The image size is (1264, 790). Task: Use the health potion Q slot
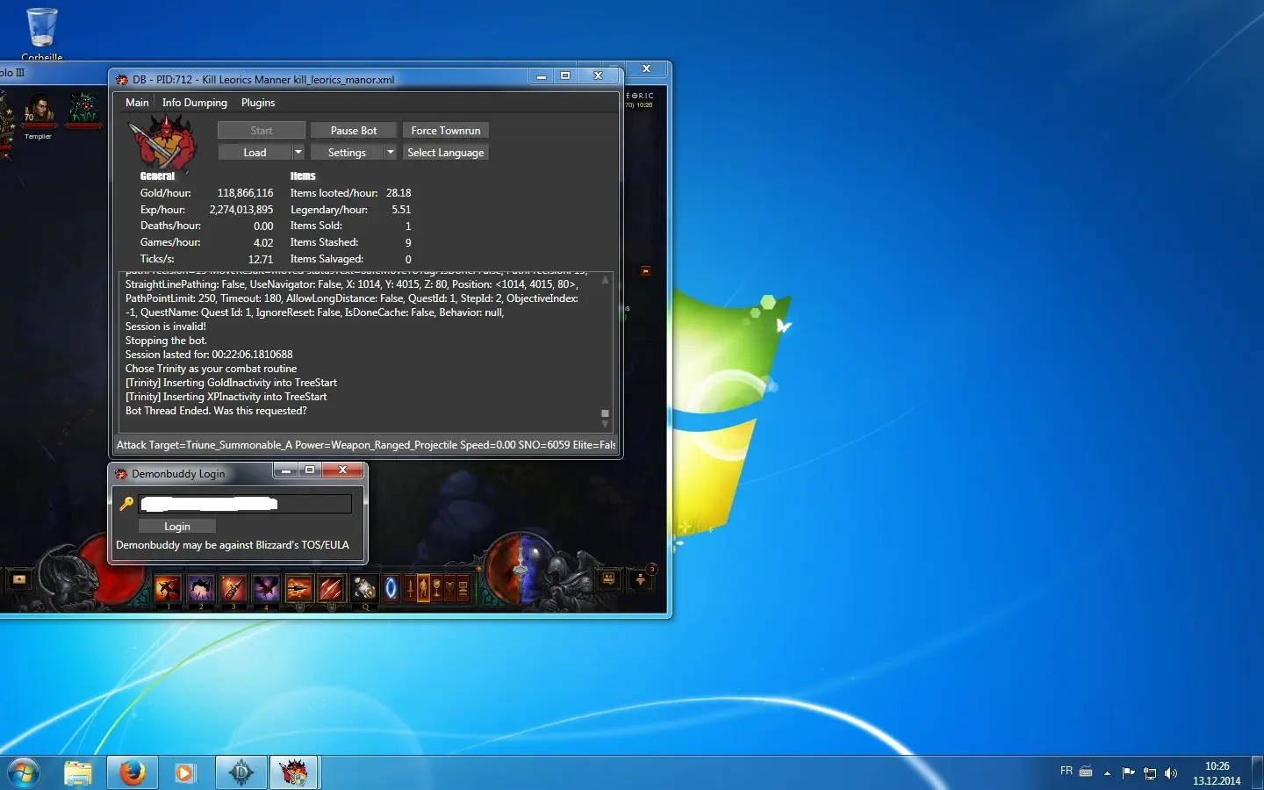365,588
